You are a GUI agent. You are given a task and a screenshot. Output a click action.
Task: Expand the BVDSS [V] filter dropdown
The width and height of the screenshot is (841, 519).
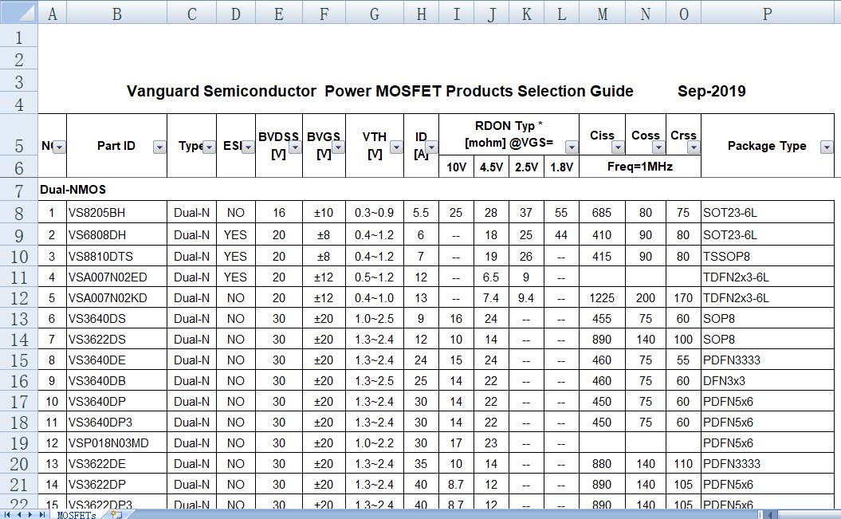[x=295, y=147]
